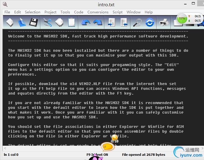Click the Undo left arrow icon
Screen dimensions: 204x160
(x=86, y=22)
